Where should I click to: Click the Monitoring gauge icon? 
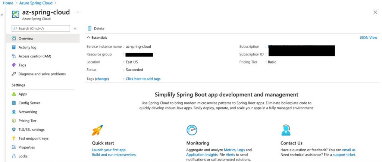coord(192,130)
